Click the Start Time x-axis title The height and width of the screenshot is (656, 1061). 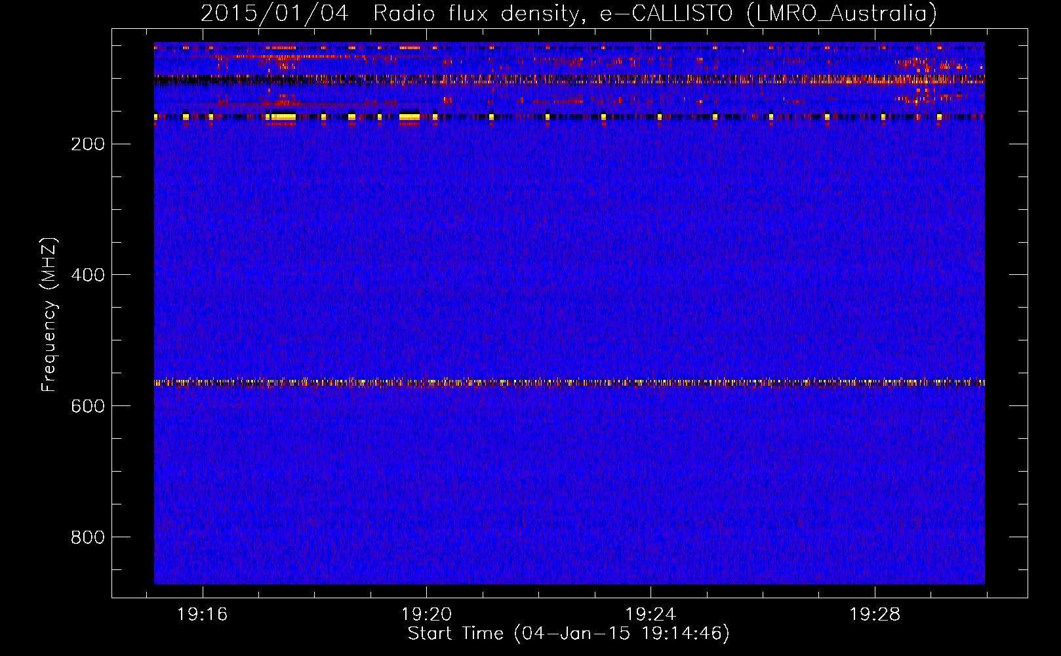click(455, 634)
